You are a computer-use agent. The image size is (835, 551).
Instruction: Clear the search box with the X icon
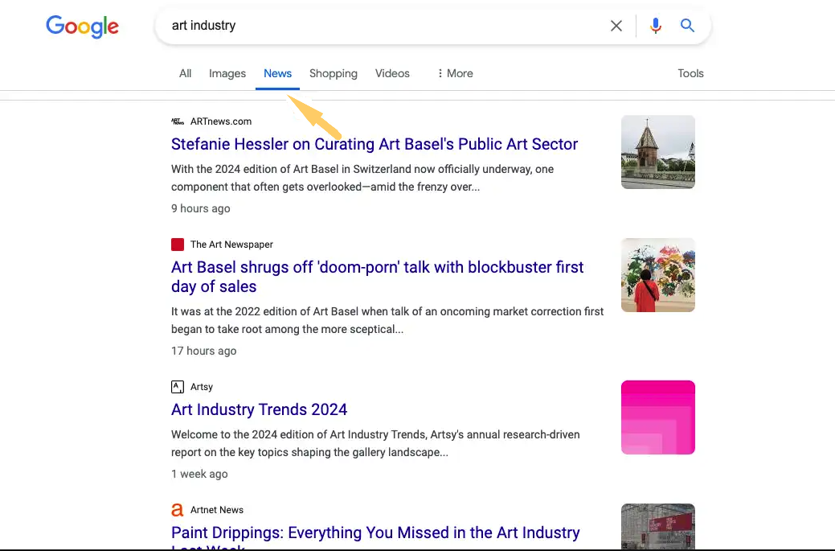click(616, 26)
